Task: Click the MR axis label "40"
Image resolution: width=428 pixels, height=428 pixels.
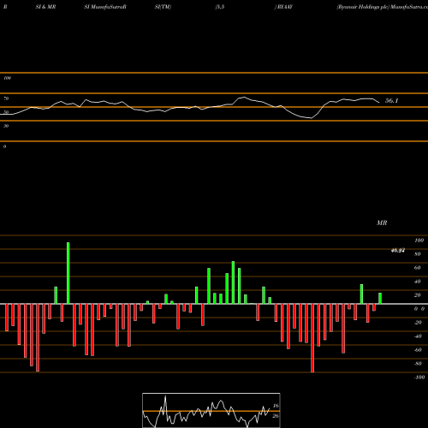Action: click(417, 282)
